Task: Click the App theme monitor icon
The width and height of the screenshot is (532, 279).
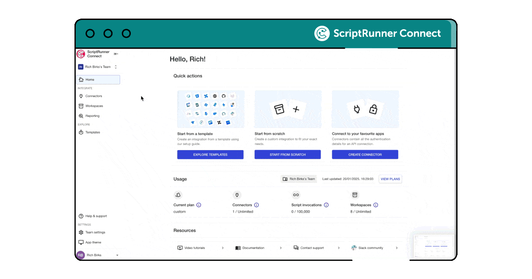Action: [81, 243]
